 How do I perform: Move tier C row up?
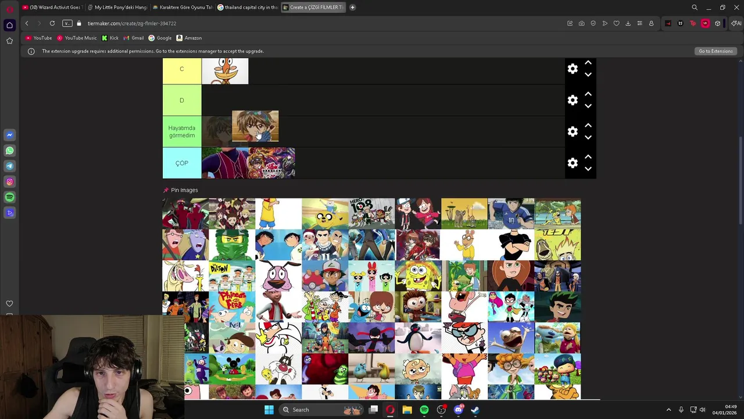[588, 62]
